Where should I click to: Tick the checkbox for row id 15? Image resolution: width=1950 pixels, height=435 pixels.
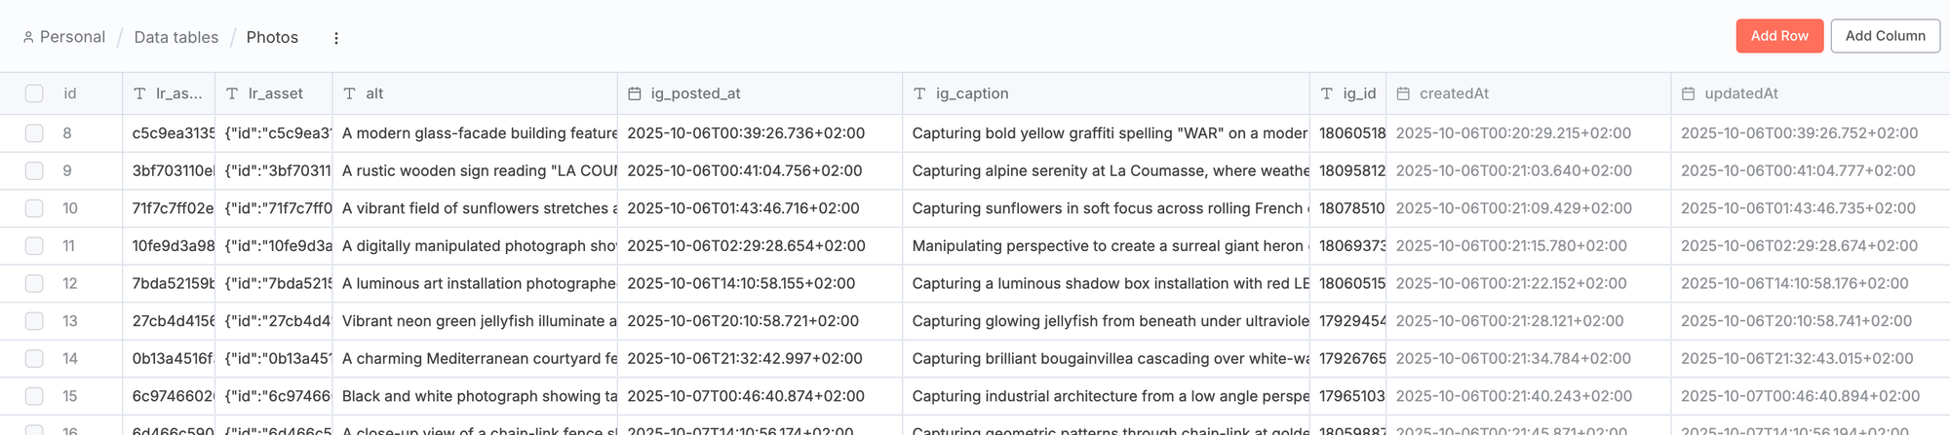pos(34,396)
